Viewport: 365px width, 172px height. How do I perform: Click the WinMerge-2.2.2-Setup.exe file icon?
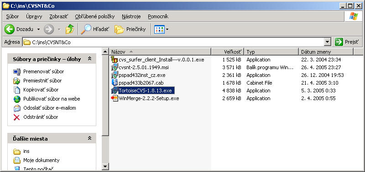115,98
